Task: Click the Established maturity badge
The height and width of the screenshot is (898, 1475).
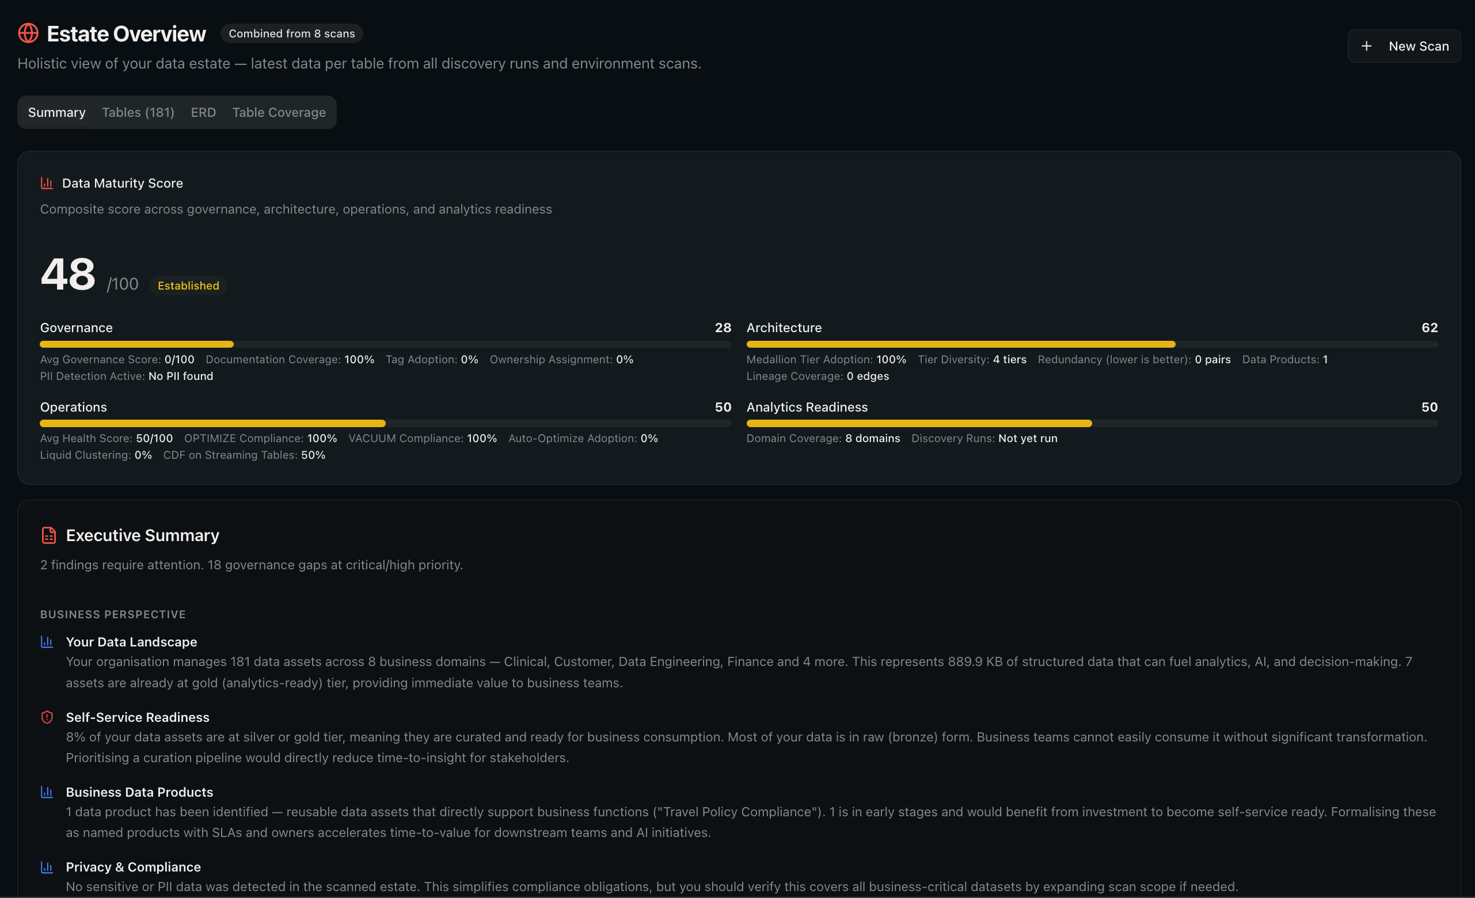Action: [189, 286]
